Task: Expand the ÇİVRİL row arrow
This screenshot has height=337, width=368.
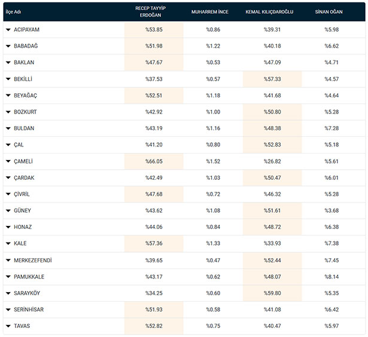Action: 8,194
